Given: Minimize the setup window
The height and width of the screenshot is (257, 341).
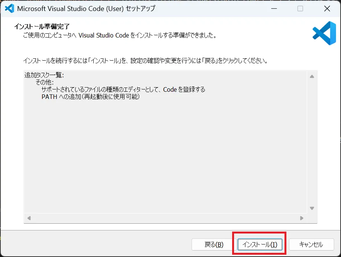Looking at the screenshot, I should point(274,8).
